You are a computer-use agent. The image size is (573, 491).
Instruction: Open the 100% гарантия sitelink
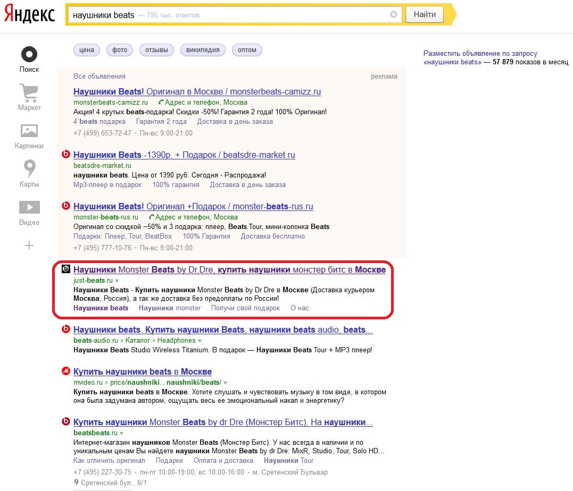176,185
